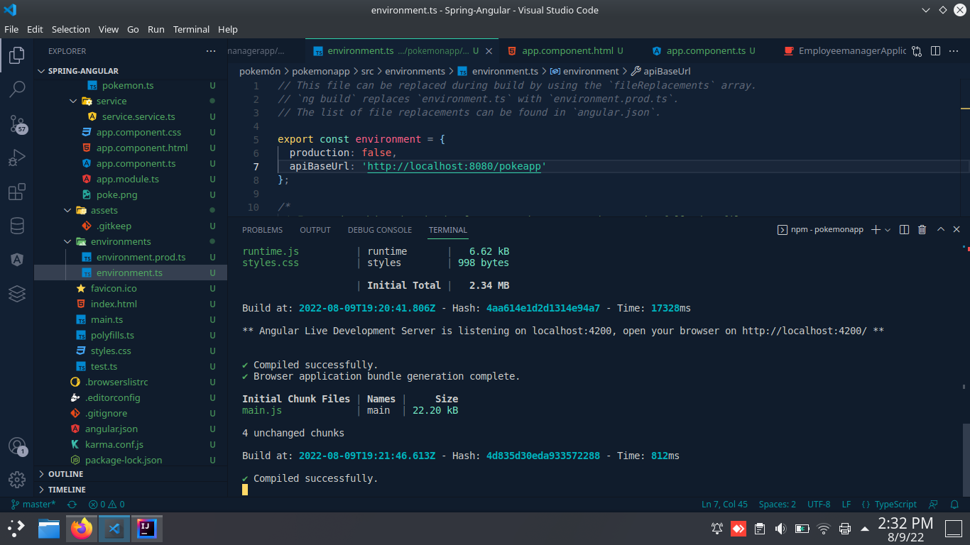Toggle terminal panel to maximized size

(x=940, y=229)
